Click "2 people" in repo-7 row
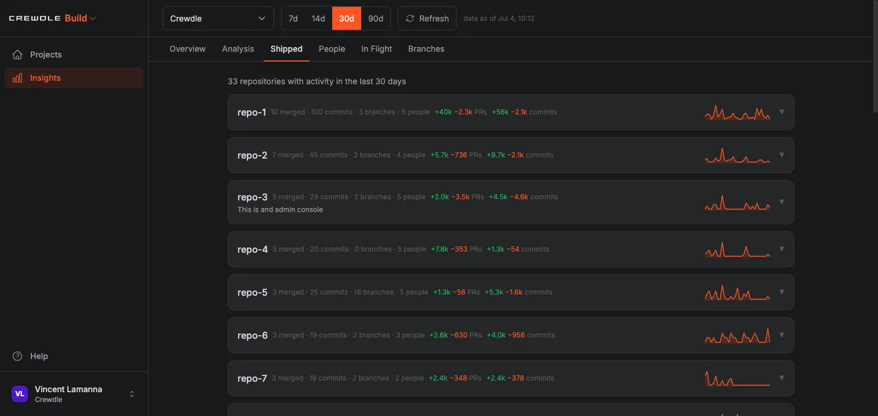Viewport: 878px width, 416px height. click(x=409, y=378)
